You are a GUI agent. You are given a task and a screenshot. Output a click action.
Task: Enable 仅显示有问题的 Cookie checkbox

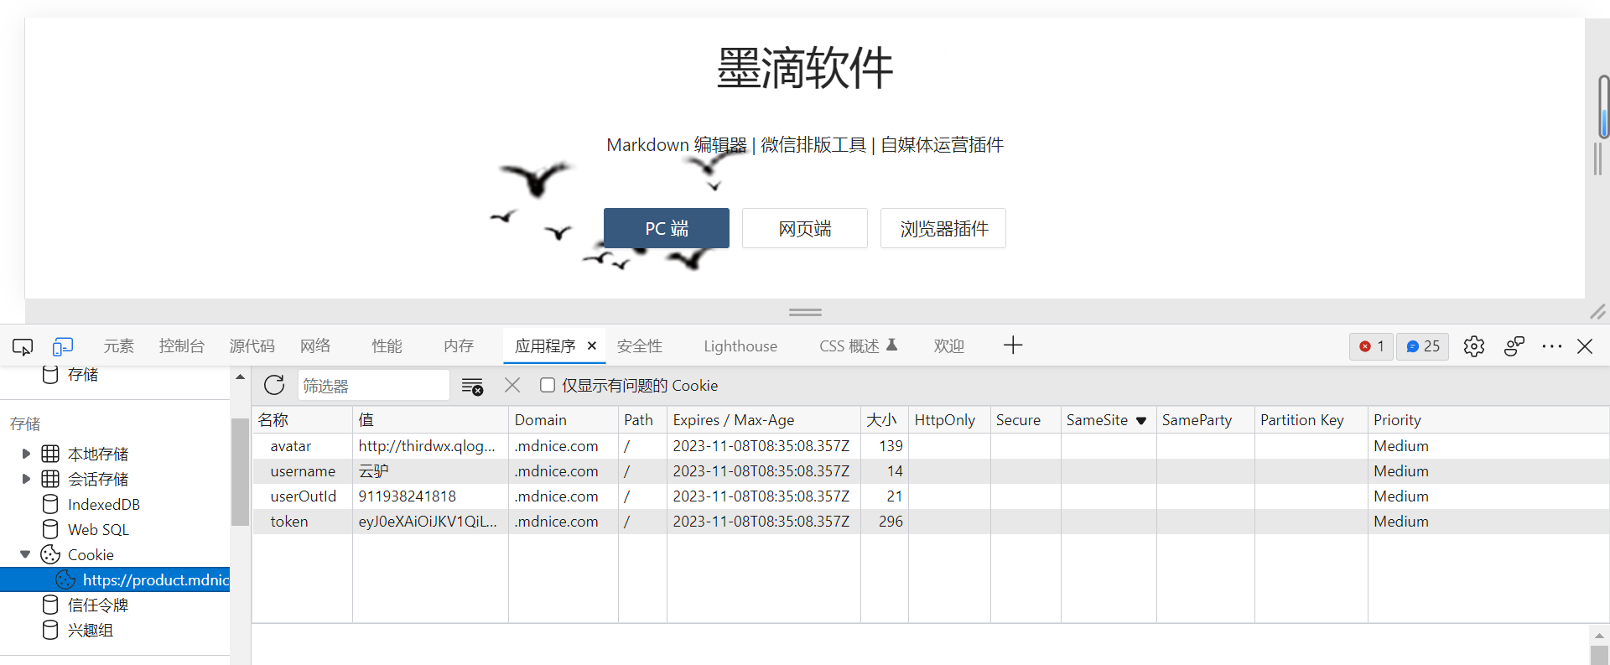(x=548, y=385)
